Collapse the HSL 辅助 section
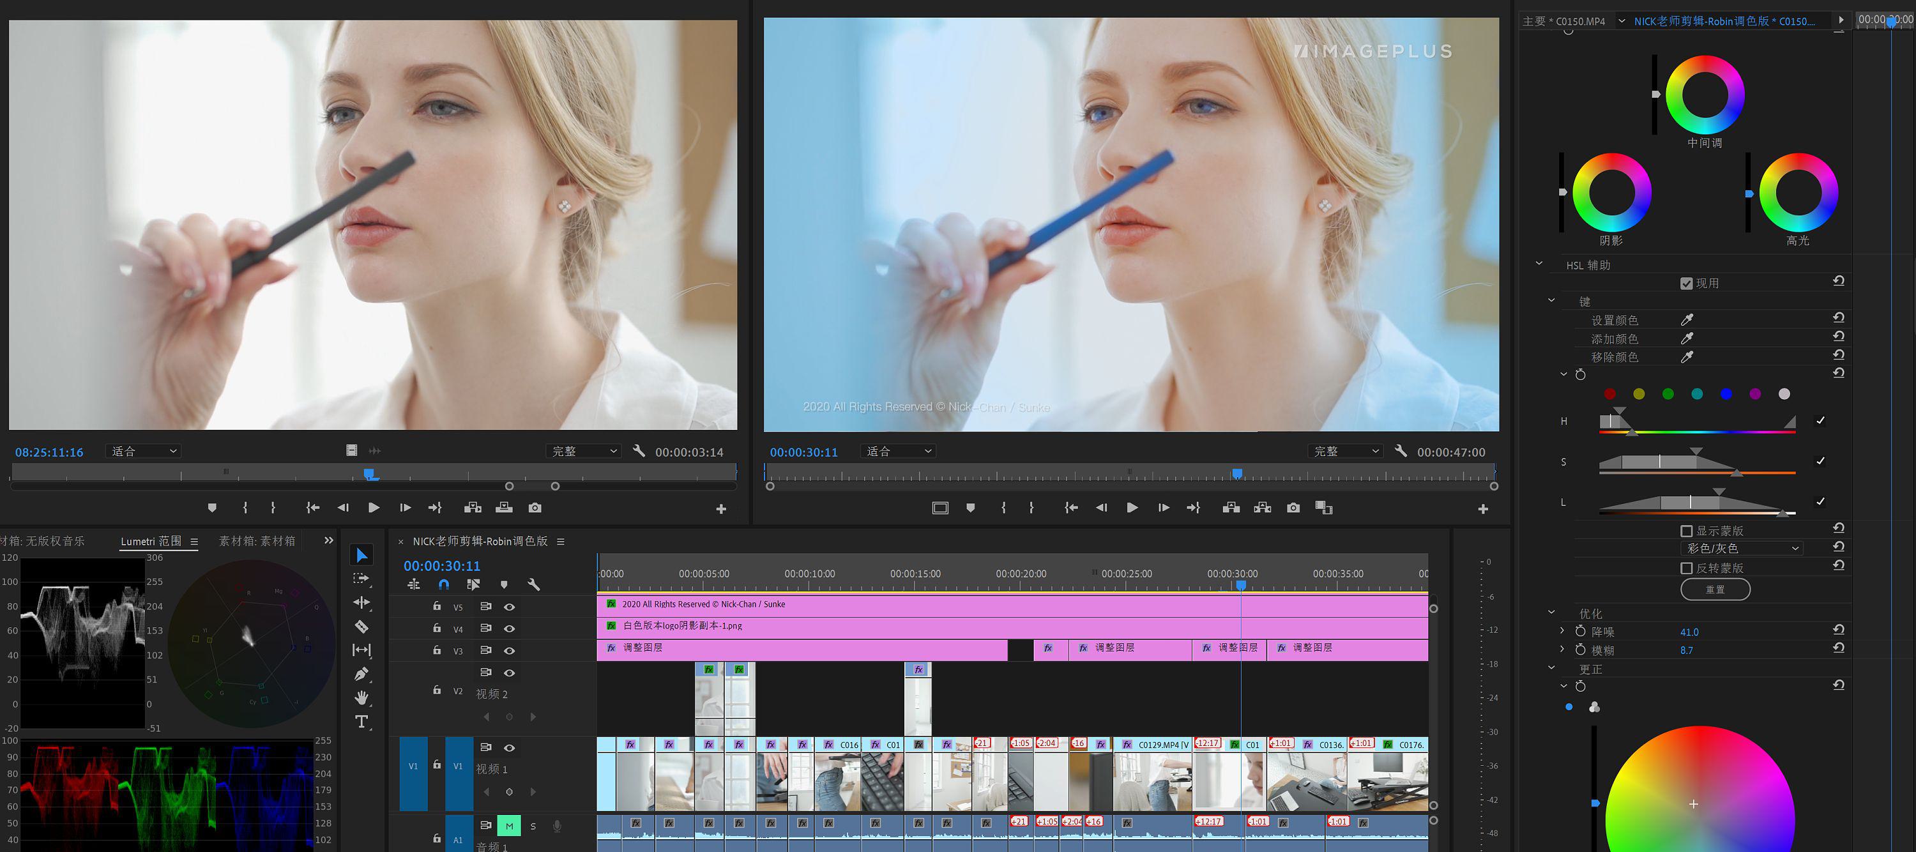 pos(1540,263)
